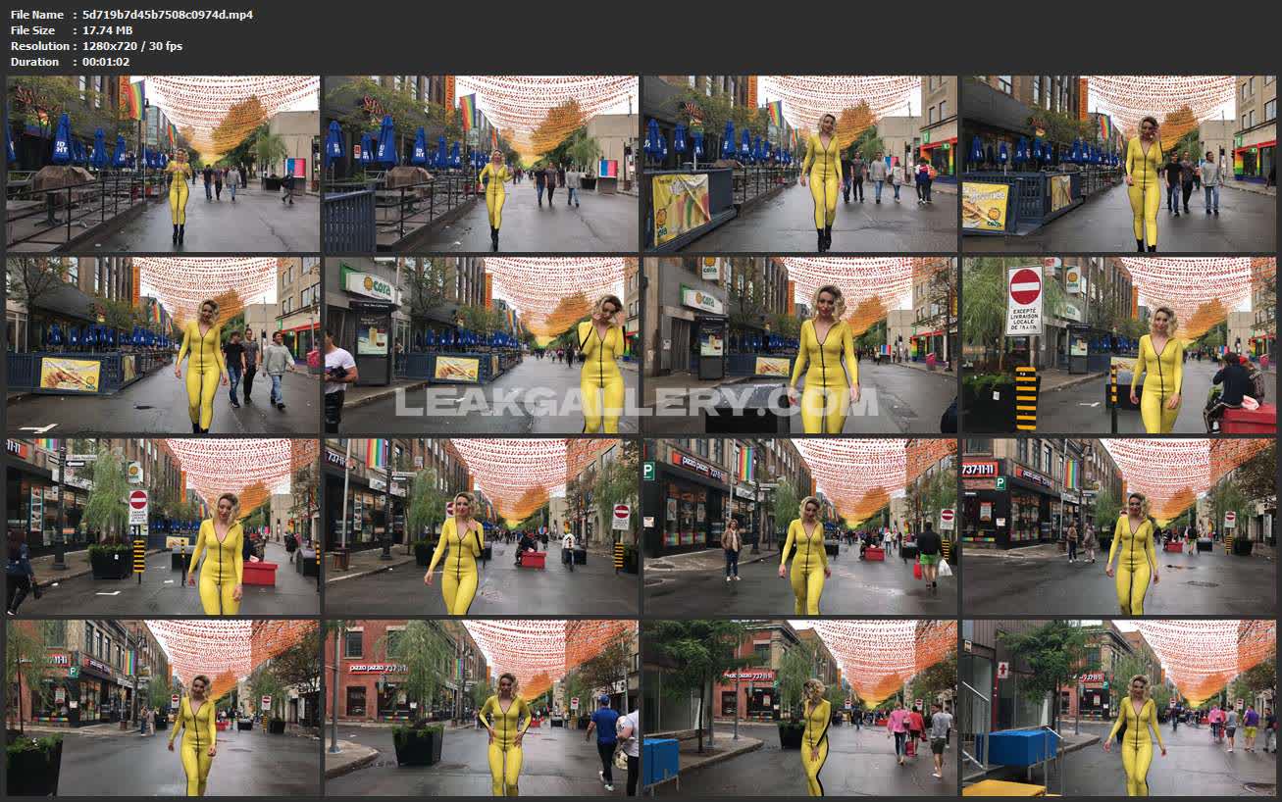1282x802 pixels.
Task: Click the last thumbnail in the bottom row
Action: click(1118, 707)
